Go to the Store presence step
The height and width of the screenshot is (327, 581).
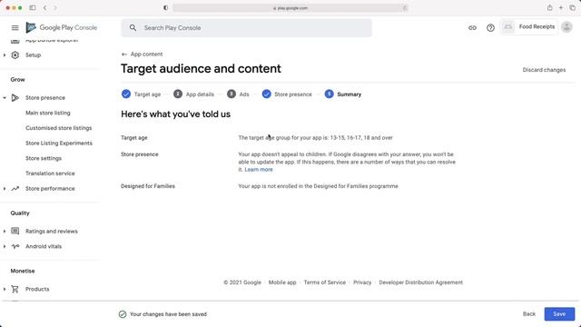(287, 94)
